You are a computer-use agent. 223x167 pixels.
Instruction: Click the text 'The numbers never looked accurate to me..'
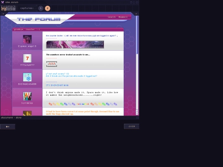(68, 55)
